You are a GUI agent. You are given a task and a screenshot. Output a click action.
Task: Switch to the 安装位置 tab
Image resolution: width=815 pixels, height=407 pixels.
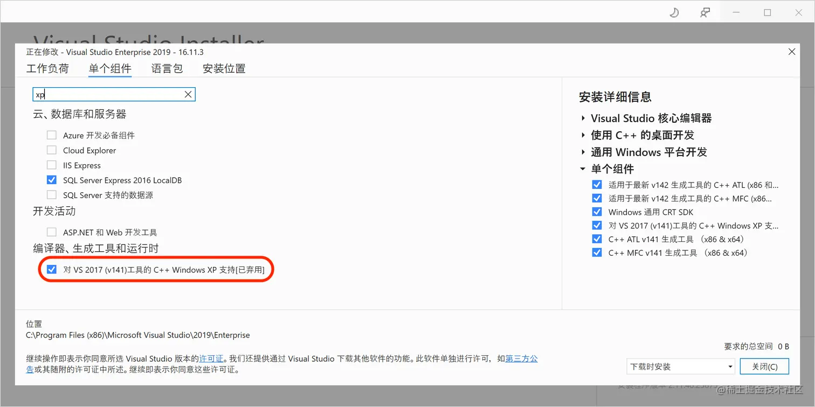(224, 68)
